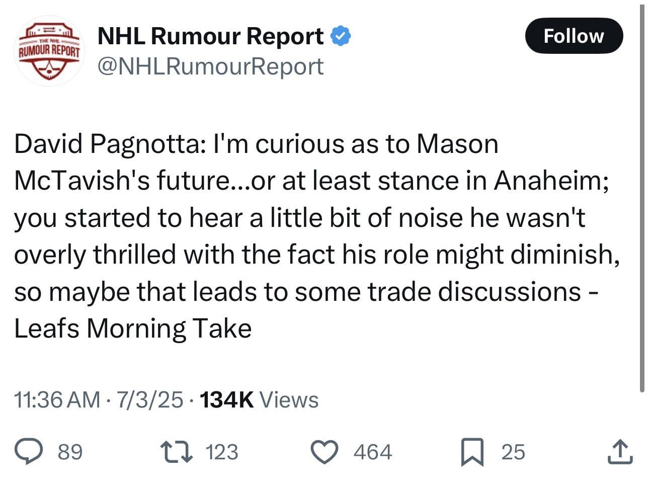Screen dimensions: 649x487
Task: Click the @NHLRumourReport handle
Action: [210, 66]
